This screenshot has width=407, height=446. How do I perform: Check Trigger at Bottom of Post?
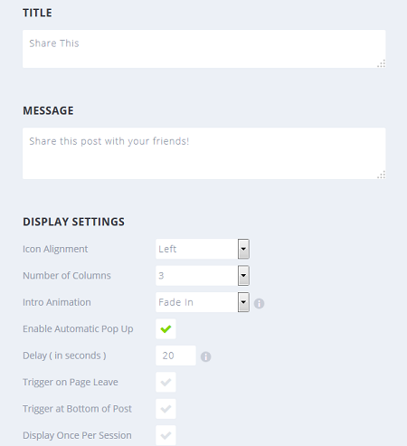coord(166,409)
